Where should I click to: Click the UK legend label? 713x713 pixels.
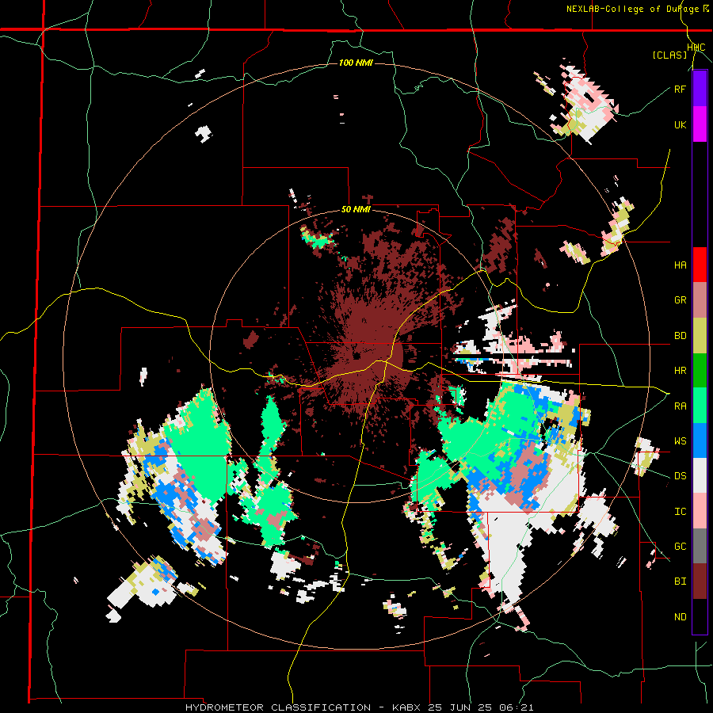pyautogui.click(x=680, y=124)
